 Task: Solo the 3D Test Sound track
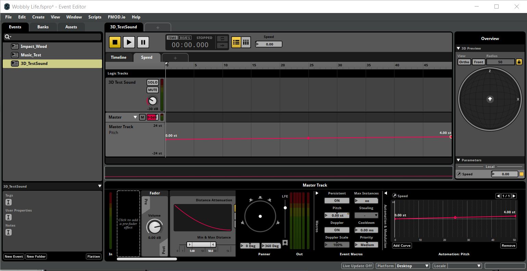[x=153, y=82]
